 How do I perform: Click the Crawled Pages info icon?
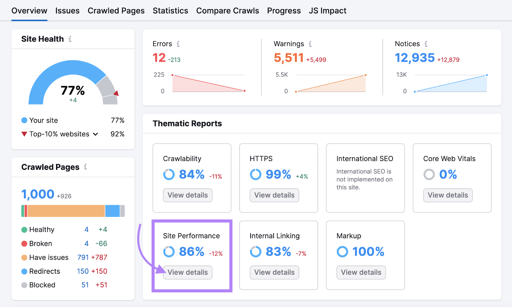(85, 167)
